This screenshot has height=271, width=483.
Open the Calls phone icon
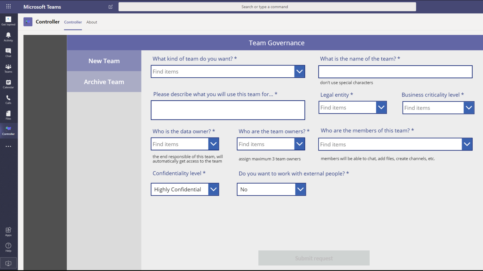(x=8, y=99)
